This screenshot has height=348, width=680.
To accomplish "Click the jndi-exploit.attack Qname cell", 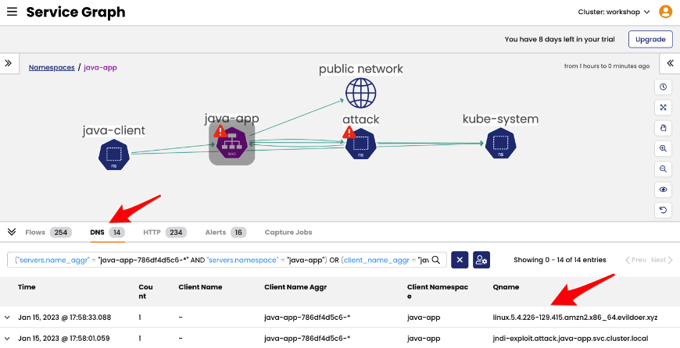I will click(x=571, y=339).
